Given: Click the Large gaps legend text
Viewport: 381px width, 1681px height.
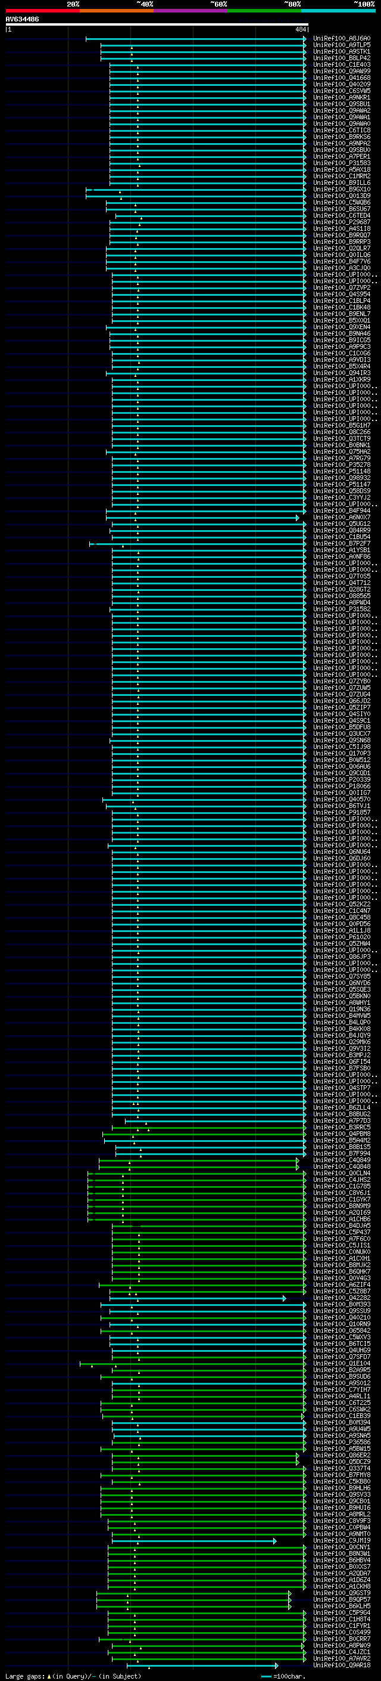Looking at the screenshot, I should (x=73, y=1676).
